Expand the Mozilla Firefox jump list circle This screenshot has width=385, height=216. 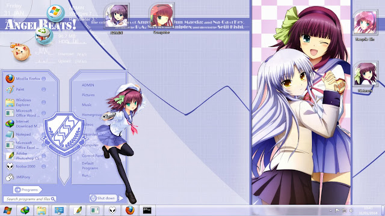tap(44, 79)
